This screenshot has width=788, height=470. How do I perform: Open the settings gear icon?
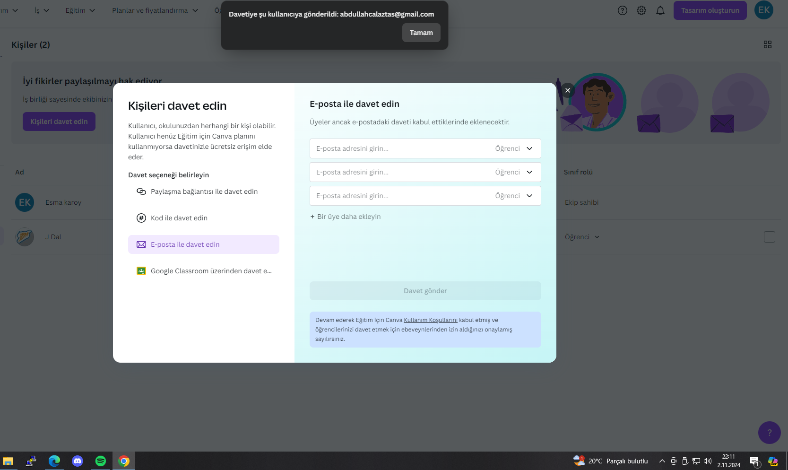click(641, 10)
